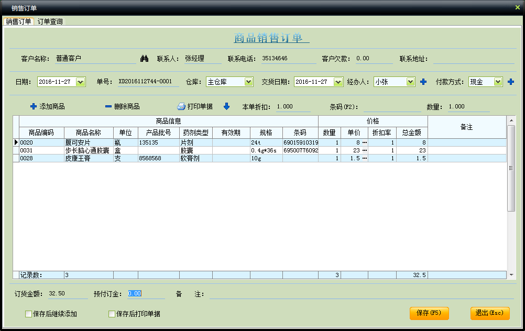Click the table scroll up arrow
The width and height of the screenshot is (525, 331).
coord(511,120)
